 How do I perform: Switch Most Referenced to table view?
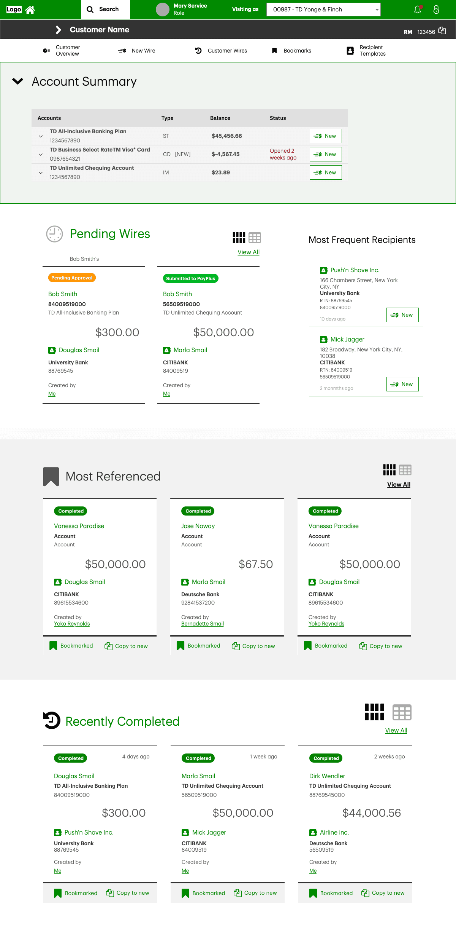pos(405,470)
